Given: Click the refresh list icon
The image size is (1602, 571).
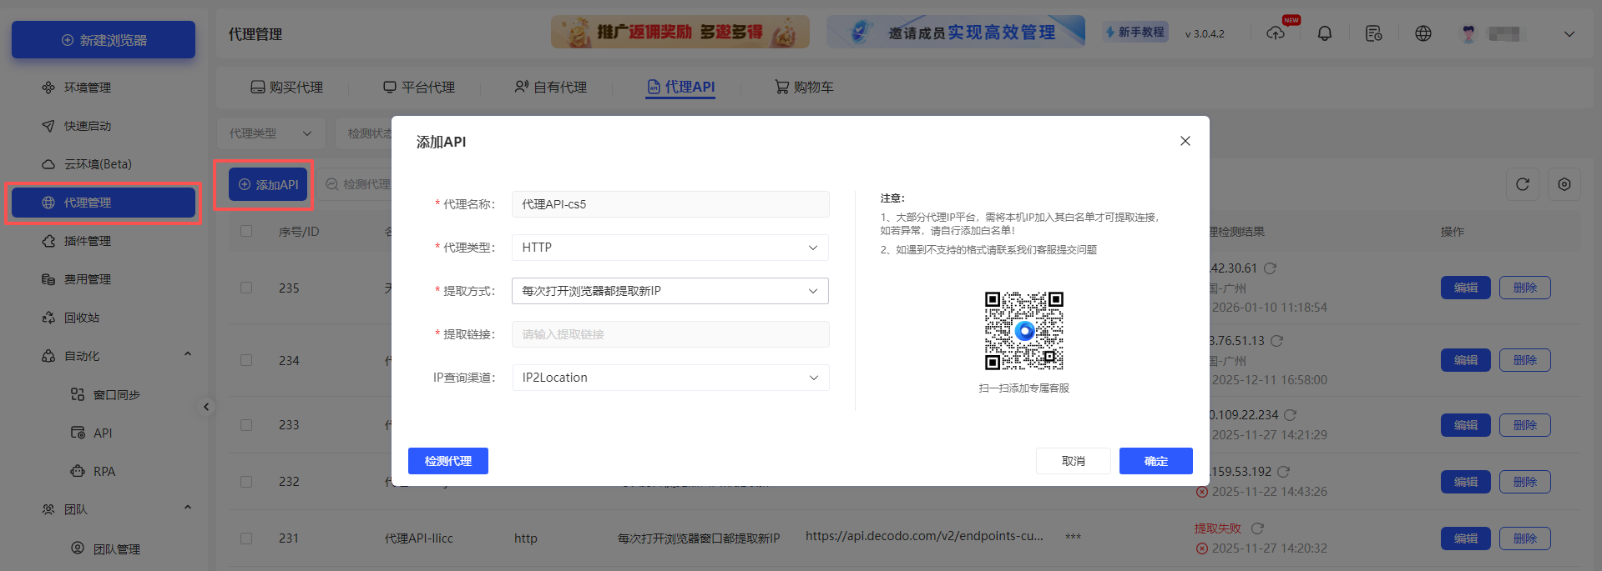Looking at the screenshot, I should (x=1523, y=184).
